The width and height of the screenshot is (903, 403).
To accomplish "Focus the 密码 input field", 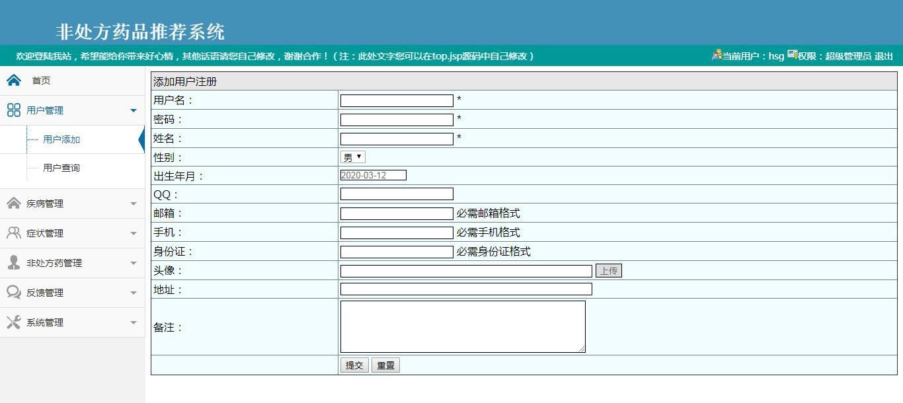I will [x=397, y=120].
